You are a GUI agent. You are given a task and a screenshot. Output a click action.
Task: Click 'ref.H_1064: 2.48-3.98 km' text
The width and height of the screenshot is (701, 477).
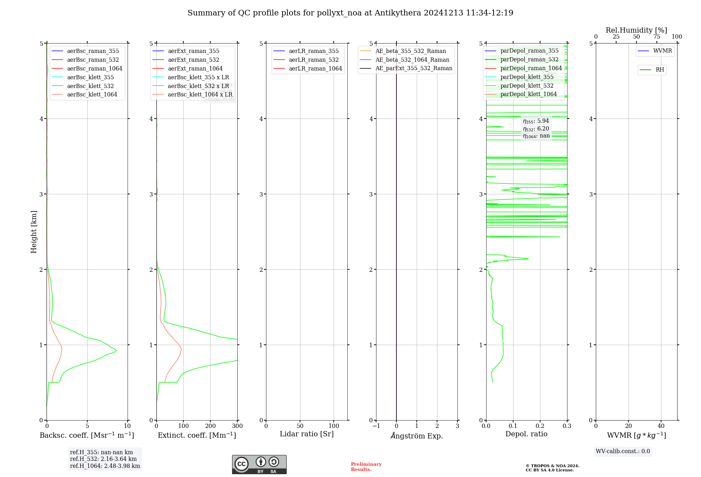click(105, 466)
